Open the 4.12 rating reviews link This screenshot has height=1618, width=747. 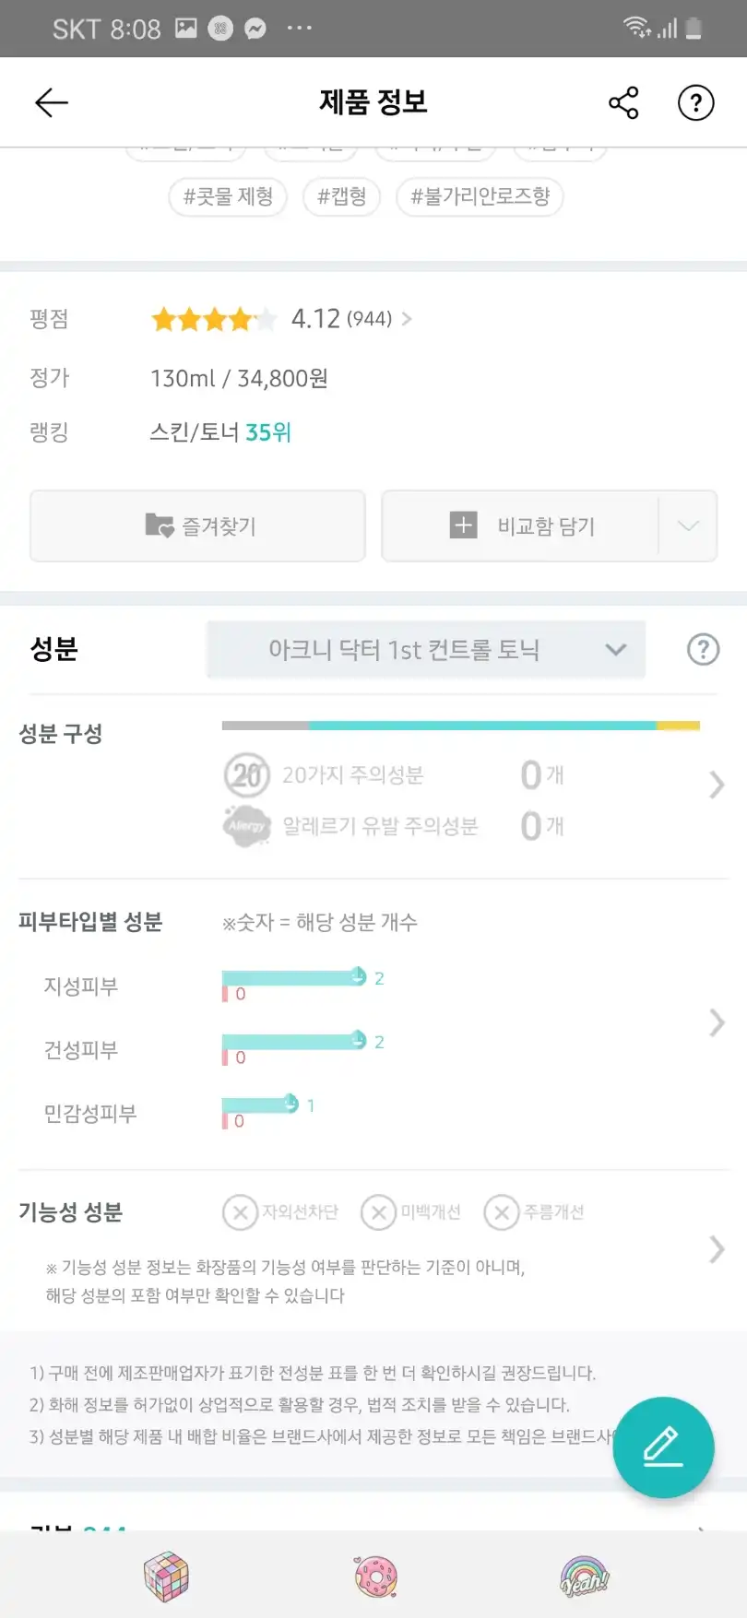(x=350, y=319)
